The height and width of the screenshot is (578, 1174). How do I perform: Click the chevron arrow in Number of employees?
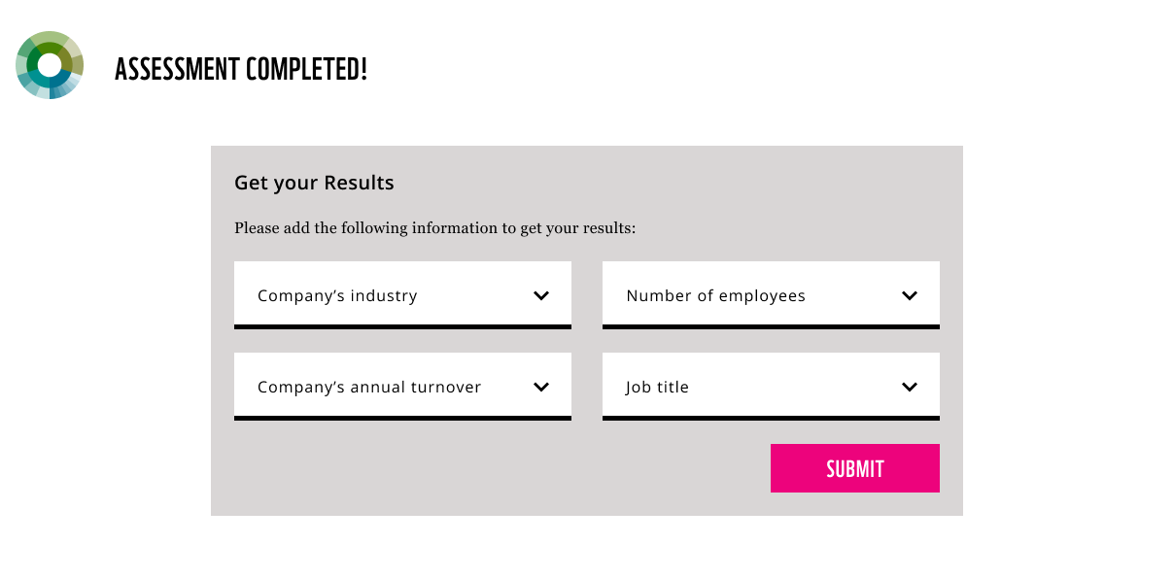pyautogui.click(x=910, y=295)
